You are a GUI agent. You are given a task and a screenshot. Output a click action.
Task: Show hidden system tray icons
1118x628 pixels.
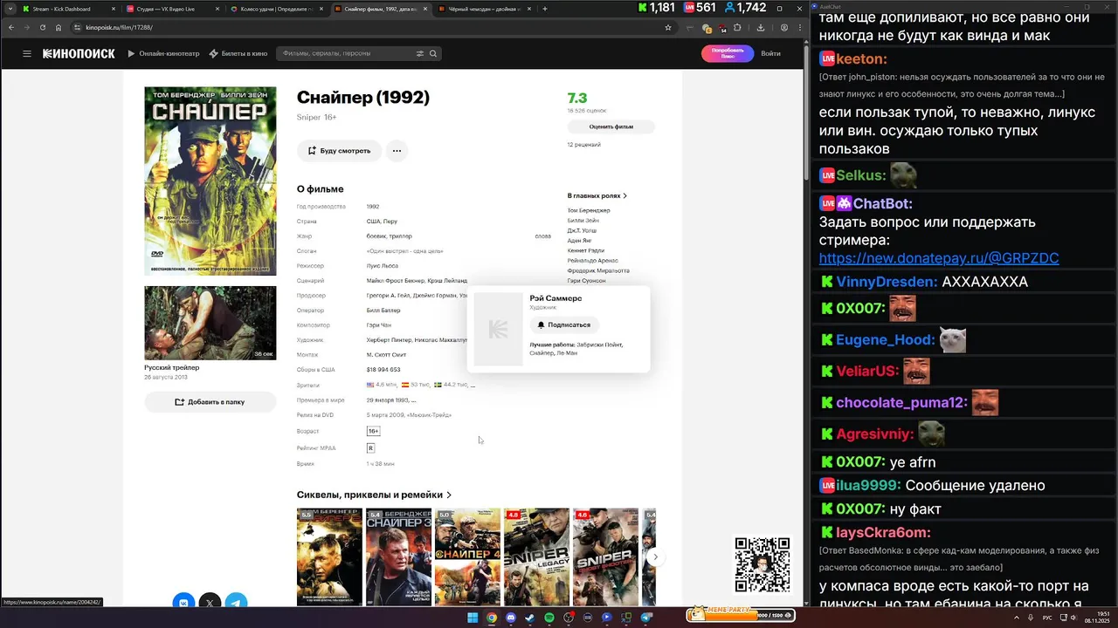[x=1017, y=618]
